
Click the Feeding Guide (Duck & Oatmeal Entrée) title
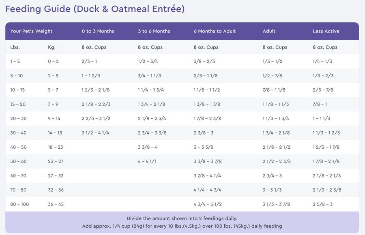tap(95, 9)
